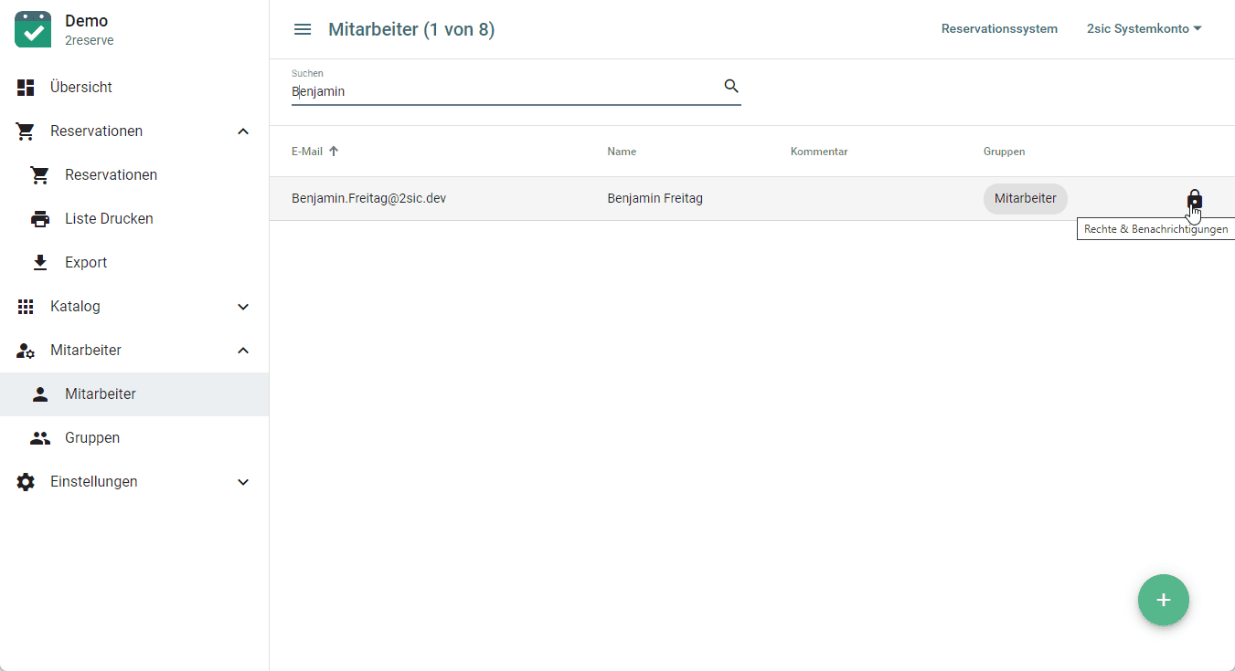Select Reservationen sub-item with cart icon

(111, 175)
